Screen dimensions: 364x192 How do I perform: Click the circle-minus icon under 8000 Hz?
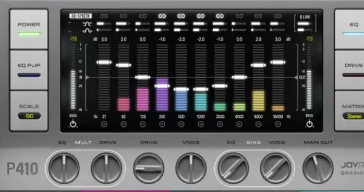click(258, 125)
